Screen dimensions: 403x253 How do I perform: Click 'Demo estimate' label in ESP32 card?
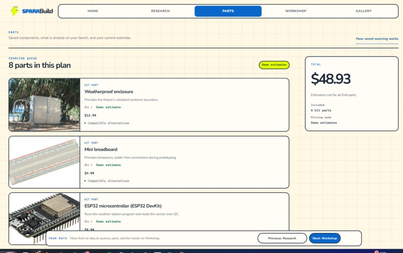[x=108, y=221]
